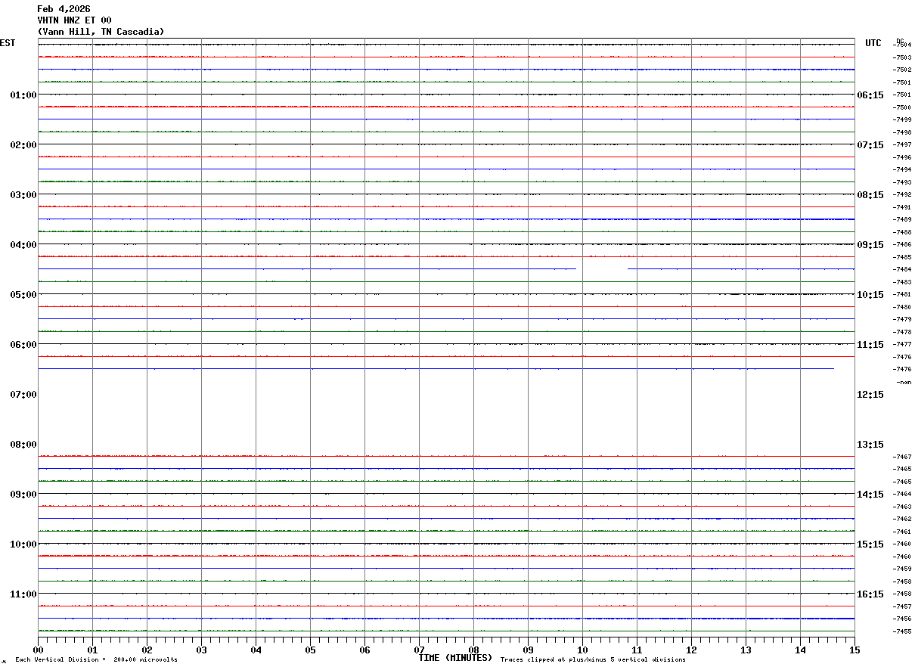915x670 pixels.
Task: Click the vertical division microvolts scale note
Action: (96, 660)
